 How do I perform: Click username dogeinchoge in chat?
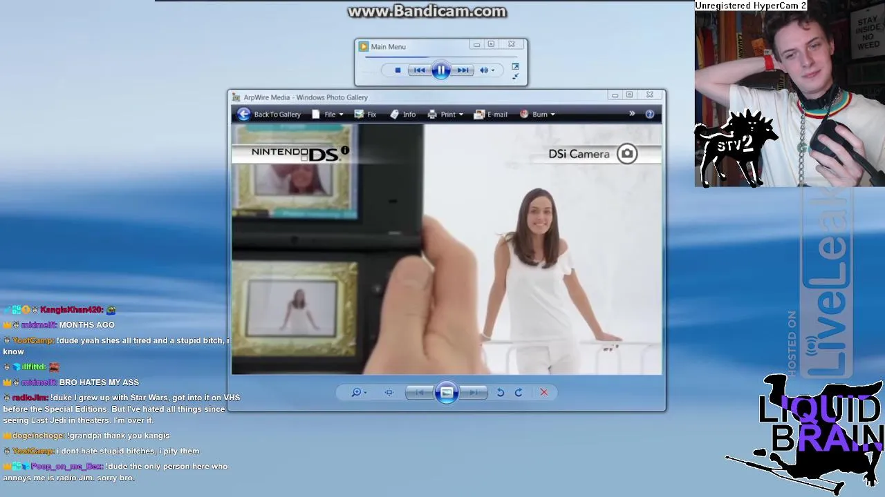point(38,436)
